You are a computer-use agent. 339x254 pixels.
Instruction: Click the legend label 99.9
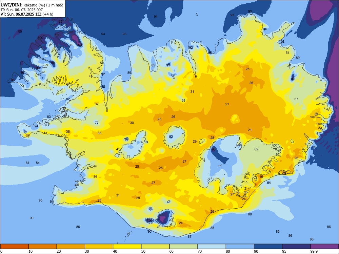tap(314, 251)
